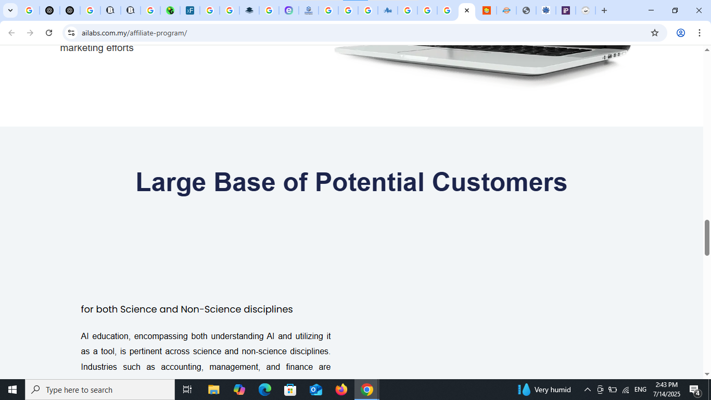
Task: Click the Meet Now tray icon
Action: tap(600, 390)
